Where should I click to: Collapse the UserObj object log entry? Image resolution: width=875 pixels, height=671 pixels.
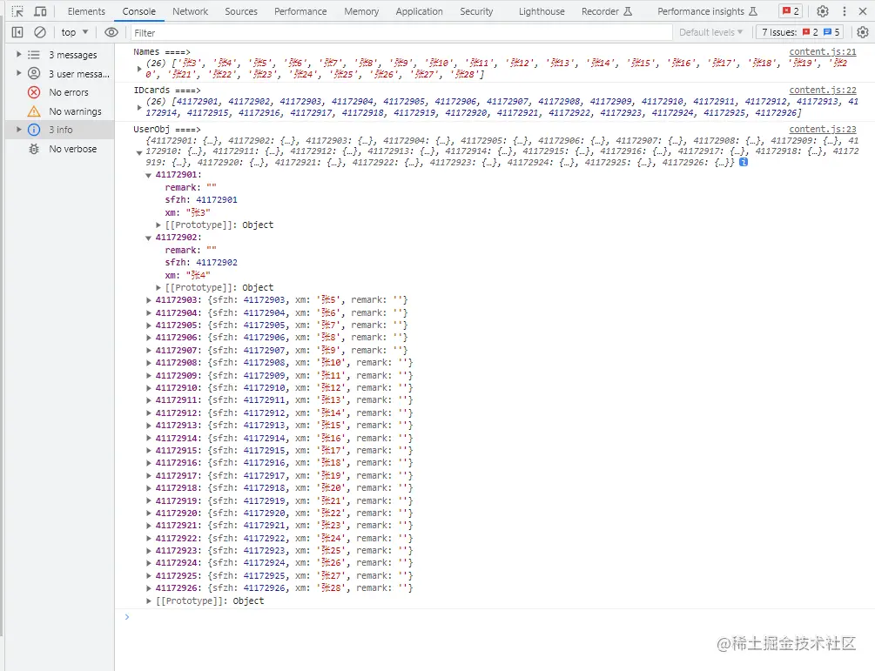139,152
